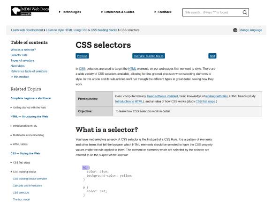Image resolution: width=272 pixels, height=202 pixels.
Task: Expand Introduction to HTML topic
Action: pyautogui.click(x=24, y=126)
